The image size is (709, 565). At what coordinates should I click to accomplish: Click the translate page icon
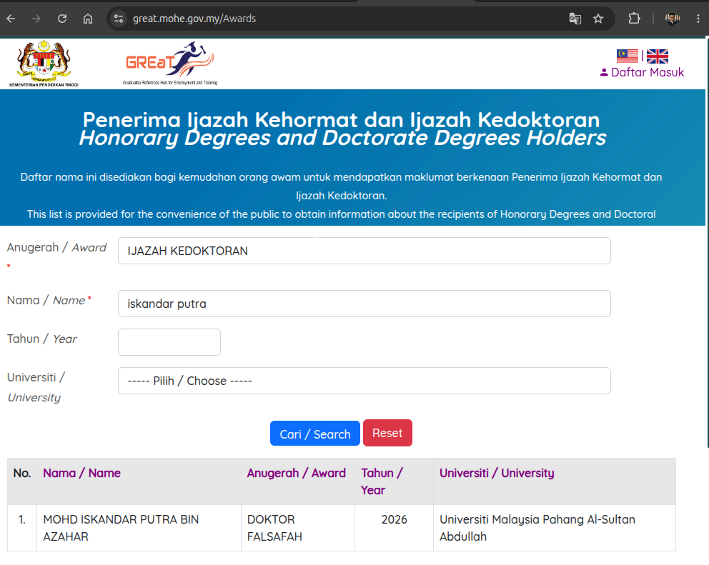[x=575, y=19]
